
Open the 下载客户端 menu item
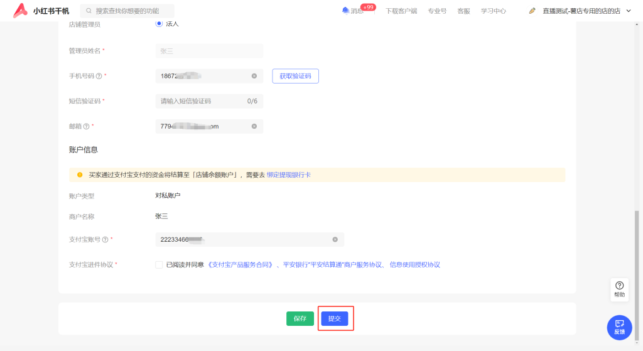401,11
